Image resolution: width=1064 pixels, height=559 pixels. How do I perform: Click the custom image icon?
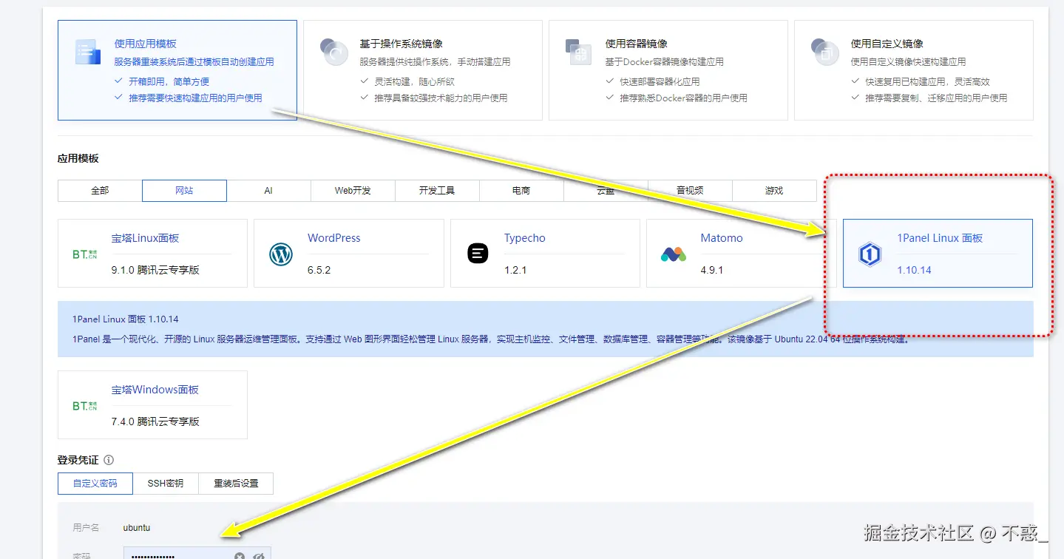(824, 52)
